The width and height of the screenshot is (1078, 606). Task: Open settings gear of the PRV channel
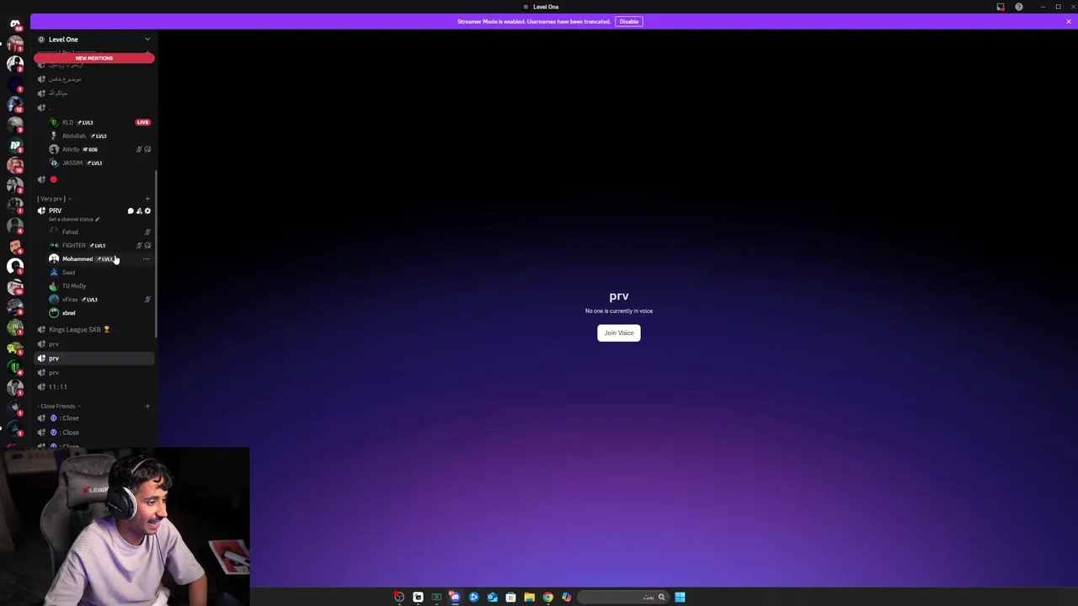coord(147,211)
